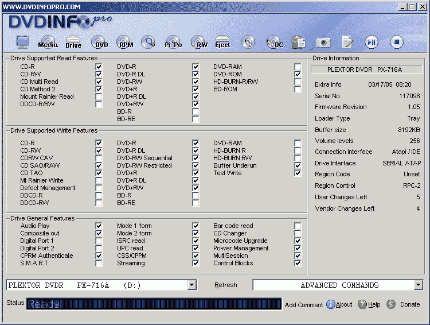
Task: Toggle the DVD-RAM read checkbox
Action: (x=298, y=67)
